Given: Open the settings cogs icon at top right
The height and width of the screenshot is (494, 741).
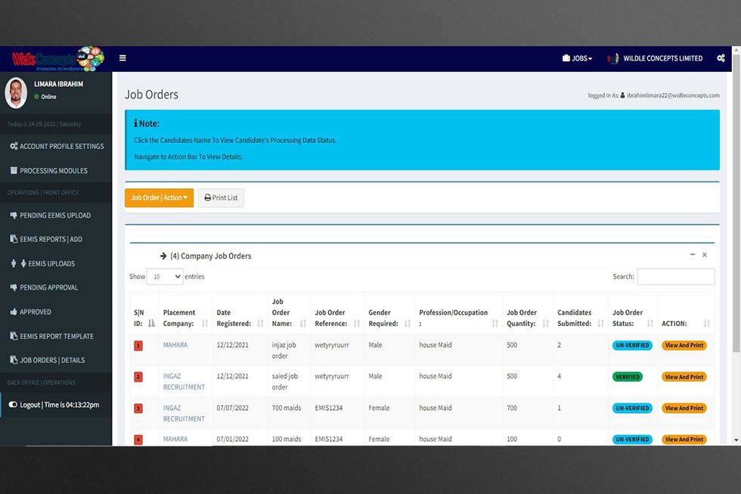Looking at the screenshot, I should pos(721,58).
